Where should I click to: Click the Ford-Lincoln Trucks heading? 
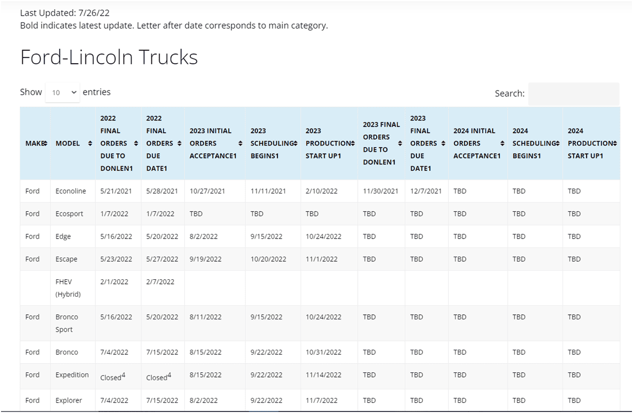tap(109, 57)
